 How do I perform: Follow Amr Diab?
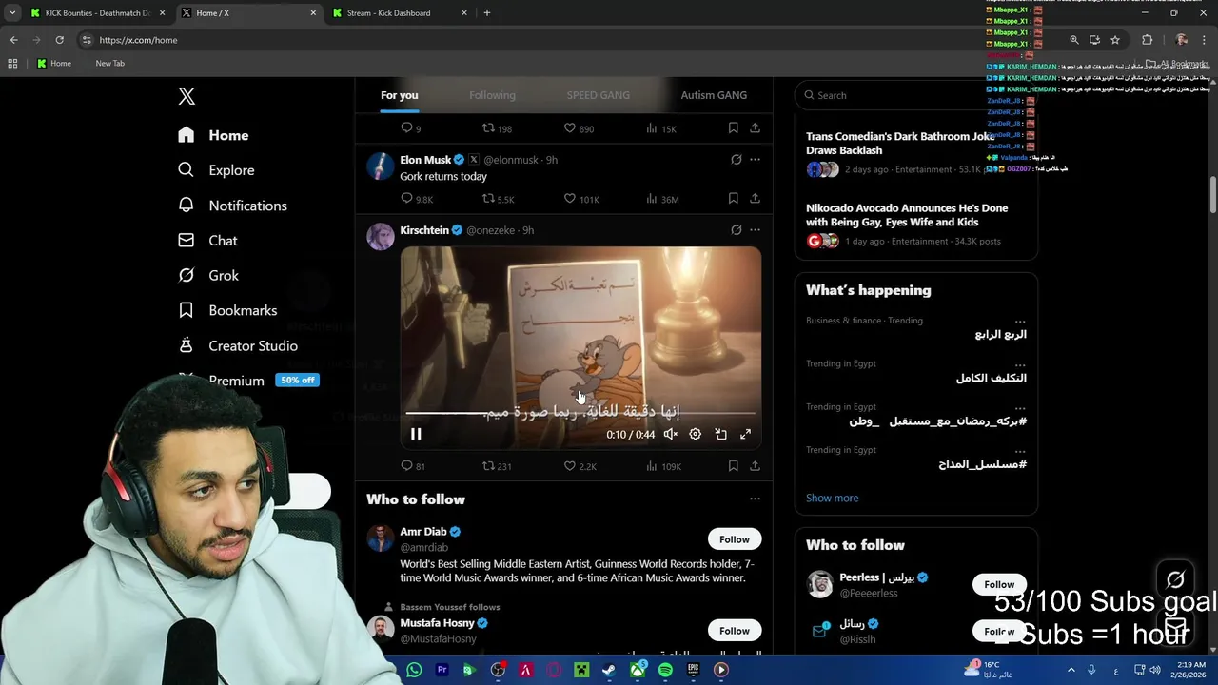click(x=735, y=539)
